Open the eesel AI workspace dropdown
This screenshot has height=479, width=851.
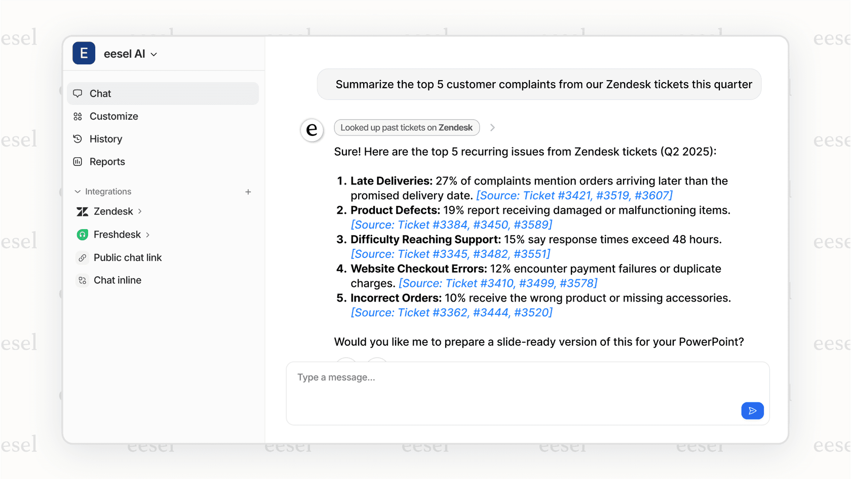coord(154,54)
